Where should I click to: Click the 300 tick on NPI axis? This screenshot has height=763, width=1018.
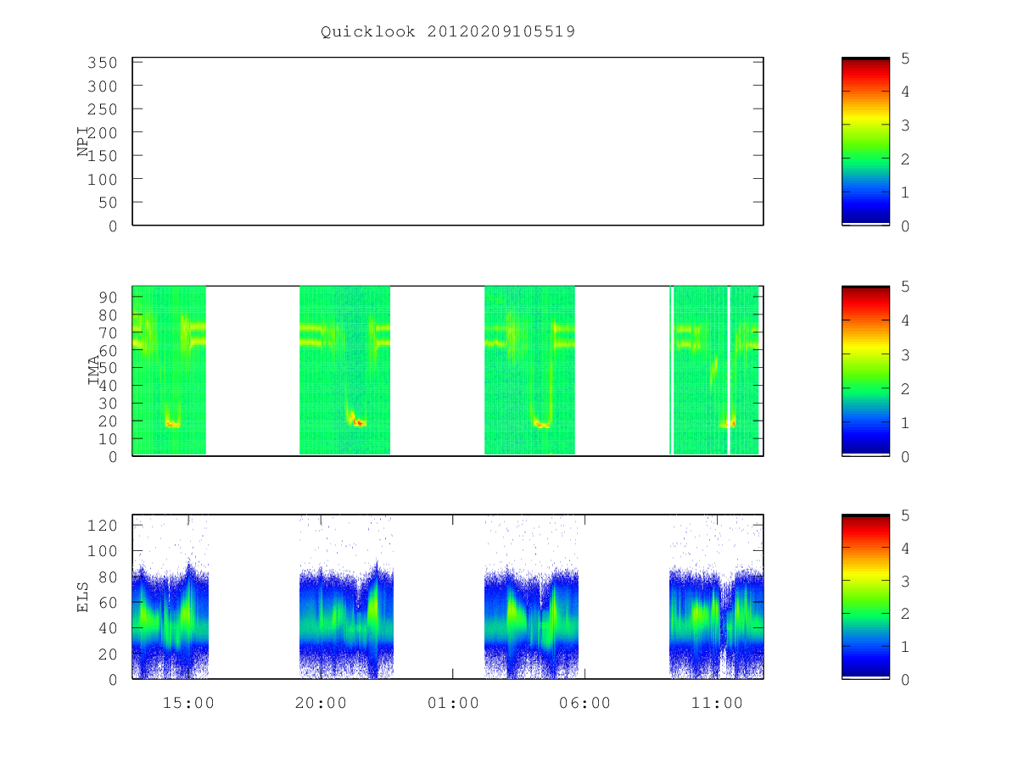(102, 86)
